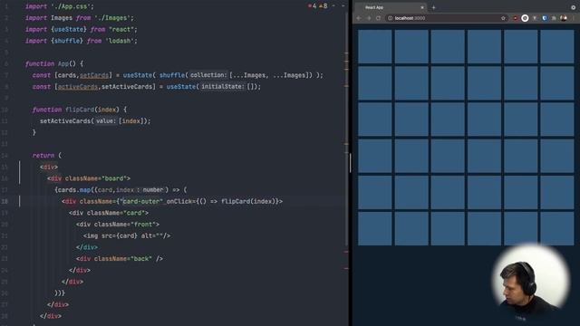Viewport: 580px width, 326px height.
Task: Flip the bottom-right card on the board
Action: pyautogui.click(x=557, y=228)
